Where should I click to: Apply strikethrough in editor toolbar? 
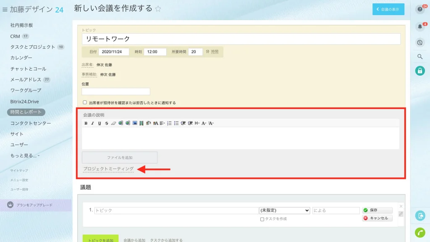(107, 123)
